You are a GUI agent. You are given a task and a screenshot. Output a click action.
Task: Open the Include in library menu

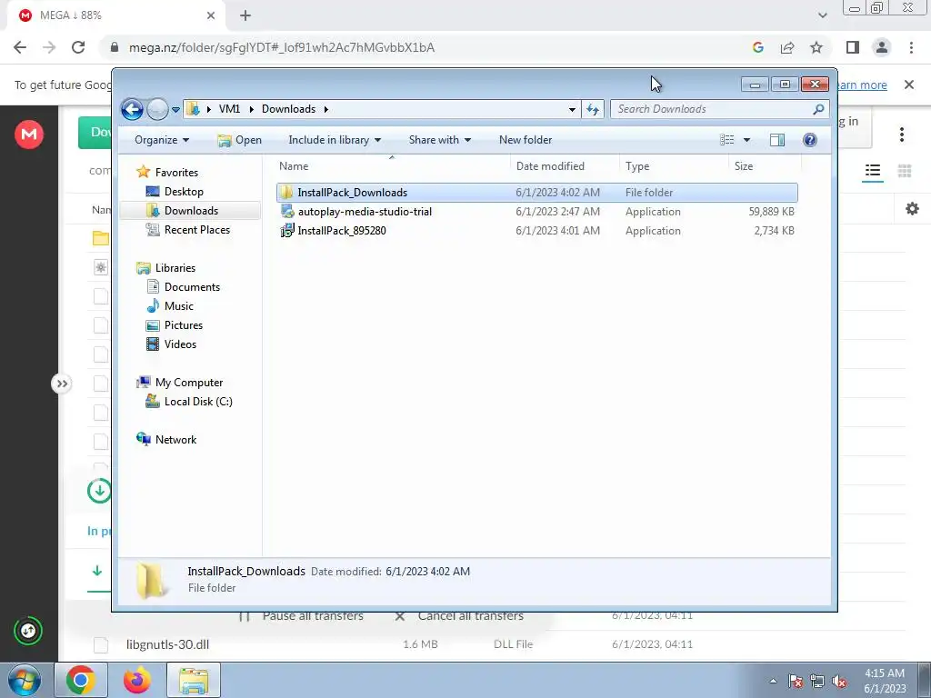[x=335, y=140]
